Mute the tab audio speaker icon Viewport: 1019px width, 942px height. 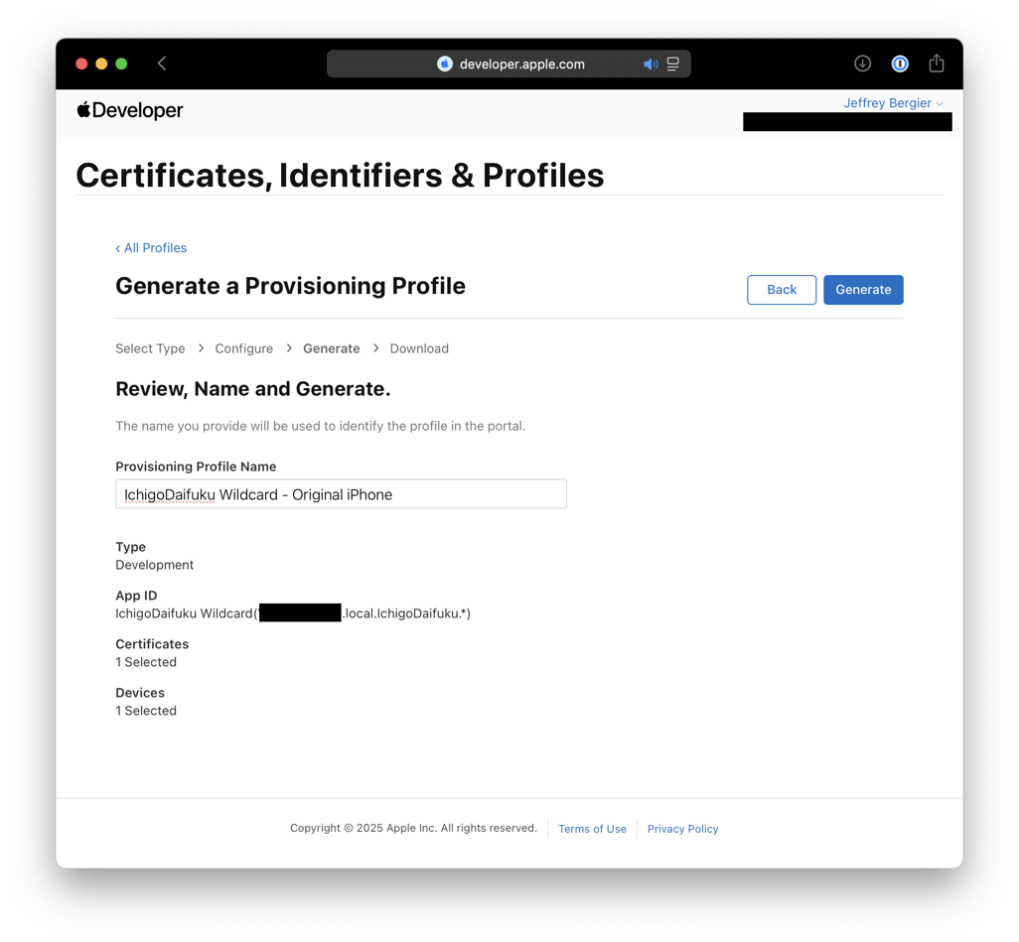[651, 64]
